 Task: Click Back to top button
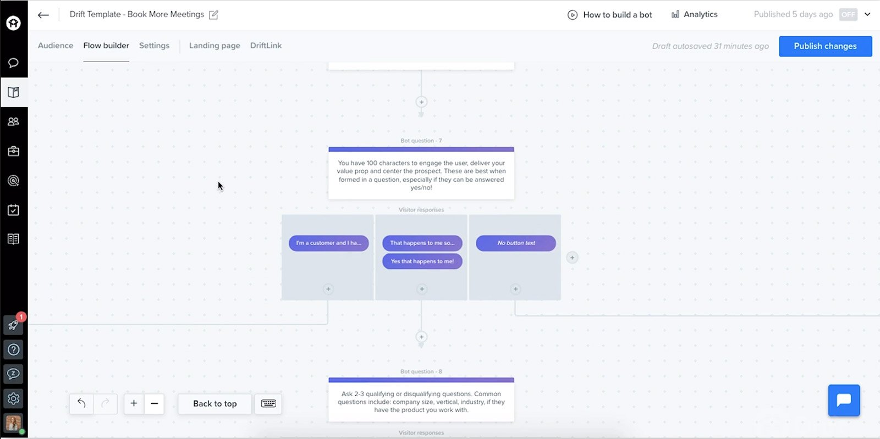click(x=215, y=403)
